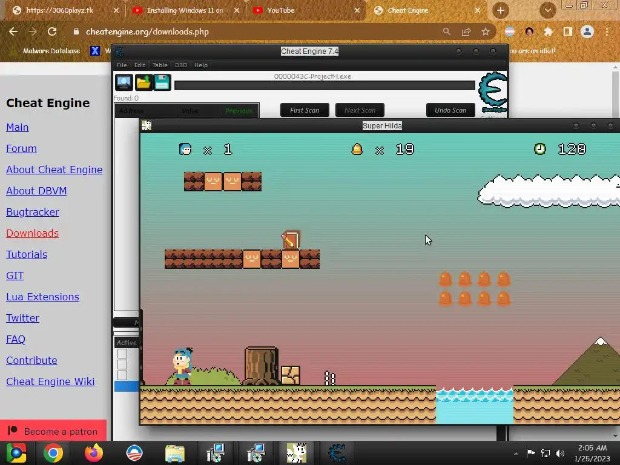This screenshot has height=465, width=620.
Task: Share this page via the share icon
Action: click(x=466, y=31)
